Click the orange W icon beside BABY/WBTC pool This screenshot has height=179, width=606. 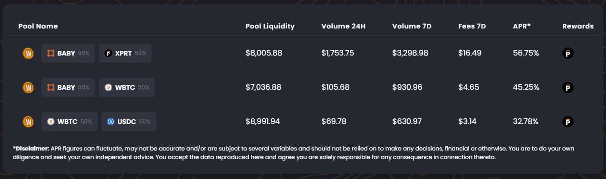pyautogui.click(x=28, y=87)
